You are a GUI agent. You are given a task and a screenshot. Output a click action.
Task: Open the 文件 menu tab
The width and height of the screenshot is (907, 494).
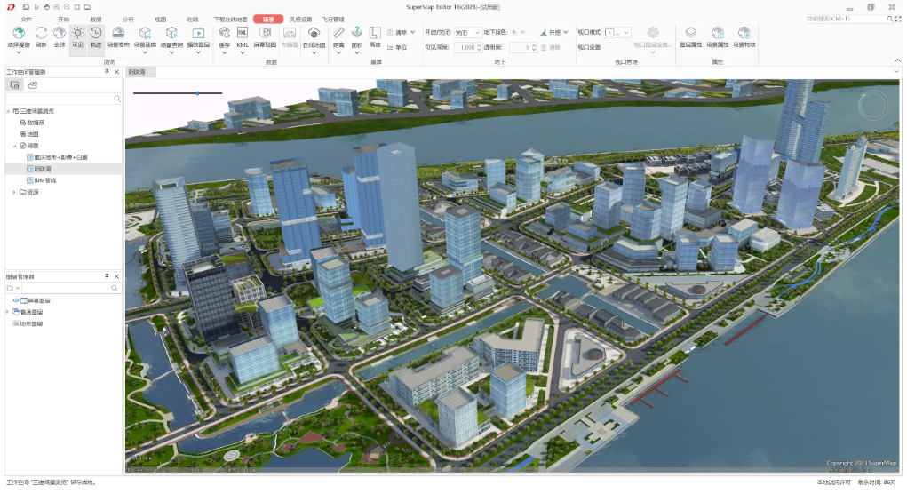[27, 19]
